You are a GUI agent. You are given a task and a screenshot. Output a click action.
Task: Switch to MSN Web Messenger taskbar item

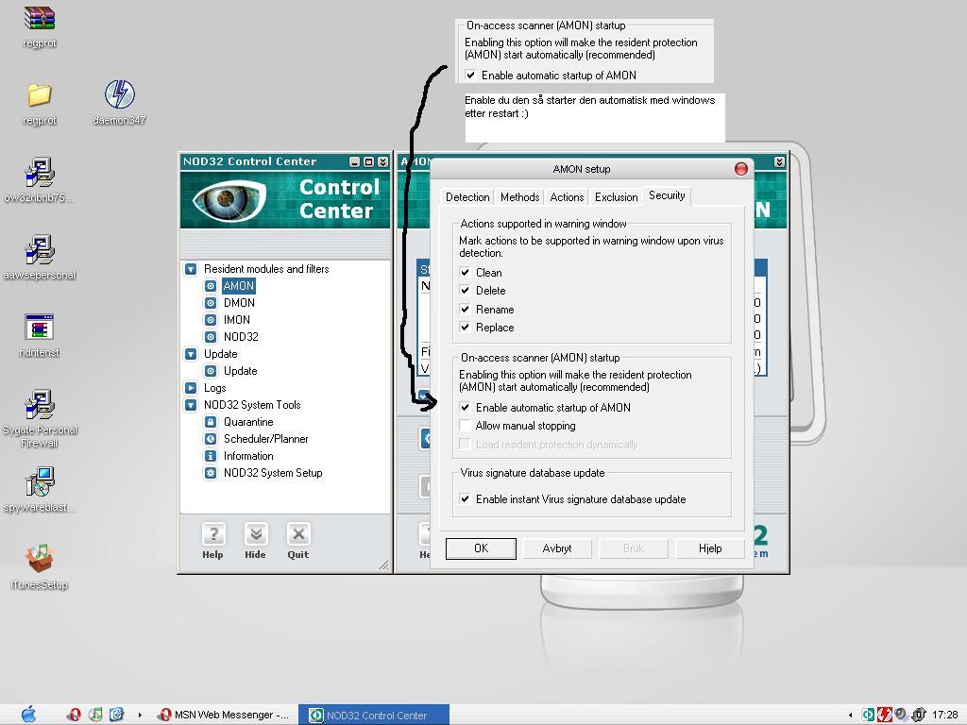click(x=224, y=716)
